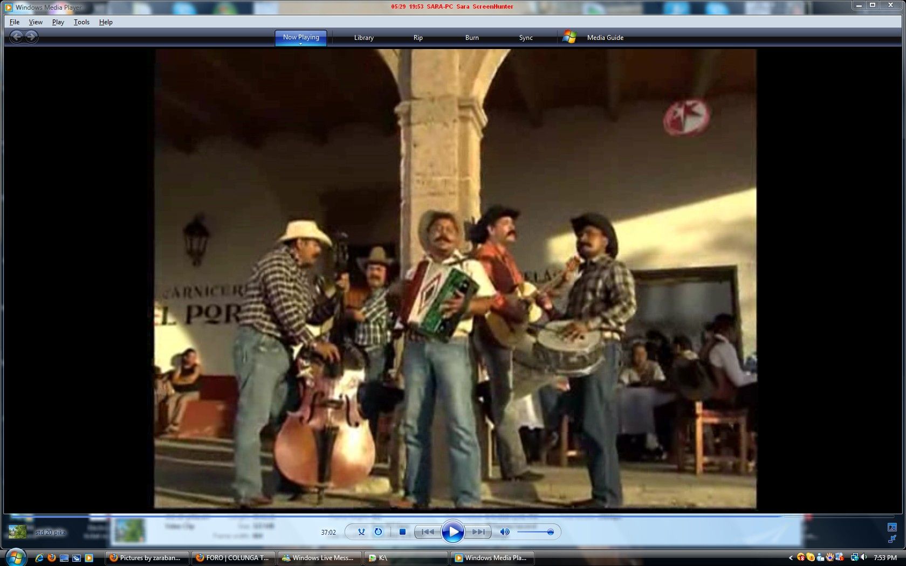This screenshot has width=906, height=566.
Task: Open the Tools menu
Action: [81, 22]
